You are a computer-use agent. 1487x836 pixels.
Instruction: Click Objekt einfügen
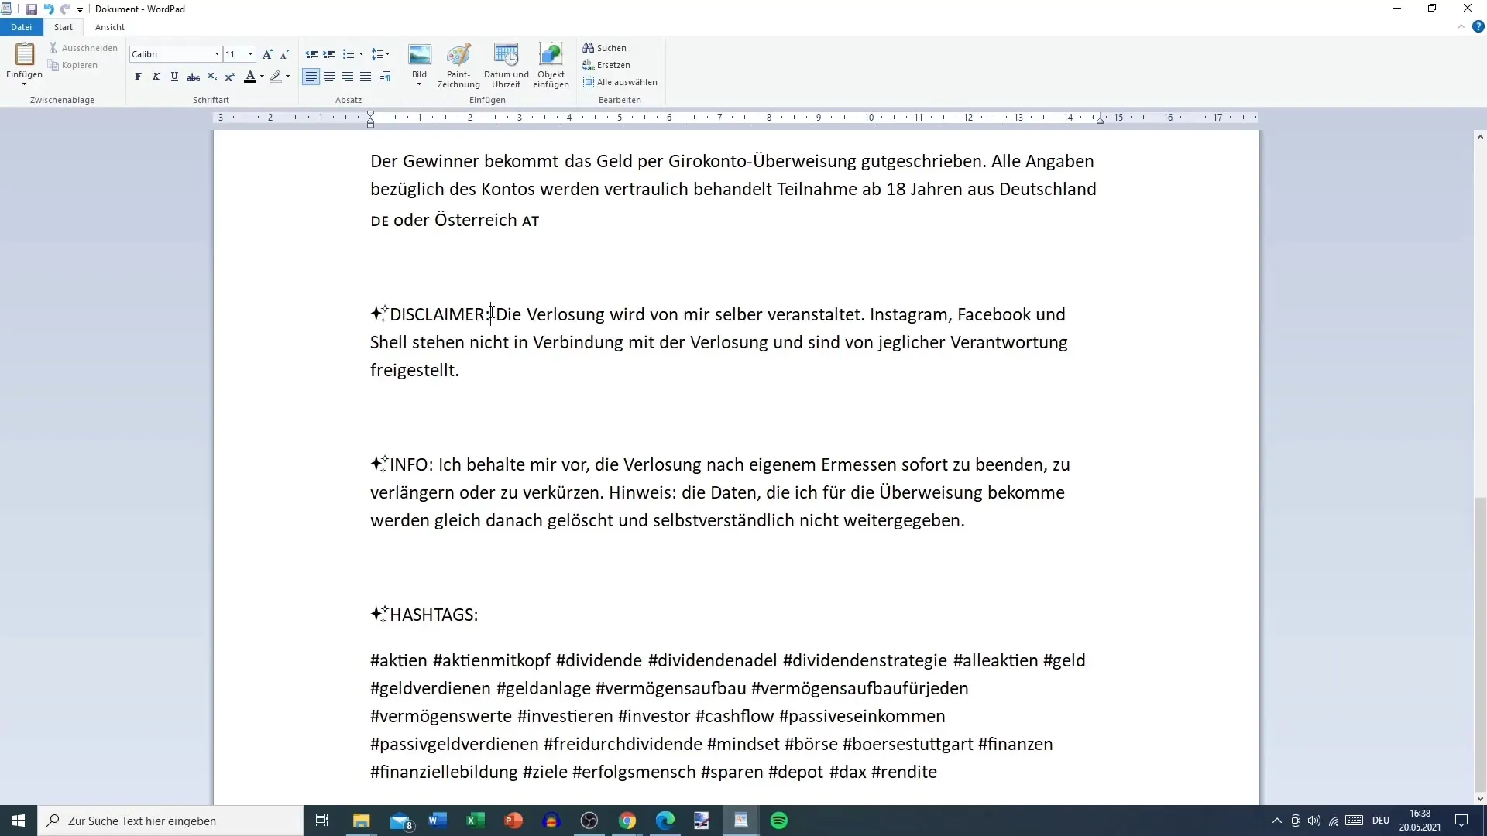coord(551,66)
